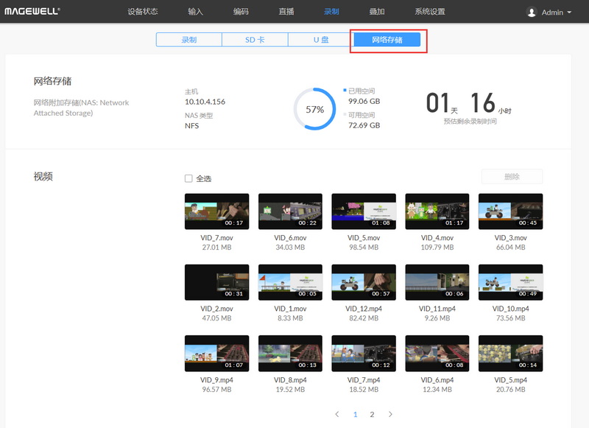Go to next page arrow
This screenshot has height=428, width=589.
coord(390,415)
